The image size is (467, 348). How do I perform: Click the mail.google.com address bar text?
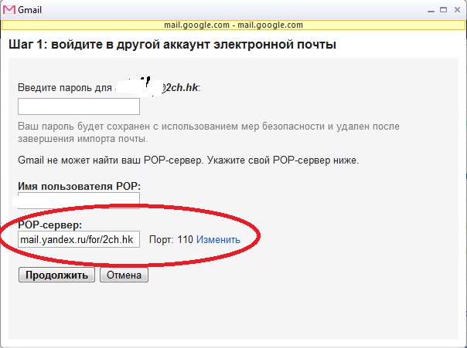(233, 25)
